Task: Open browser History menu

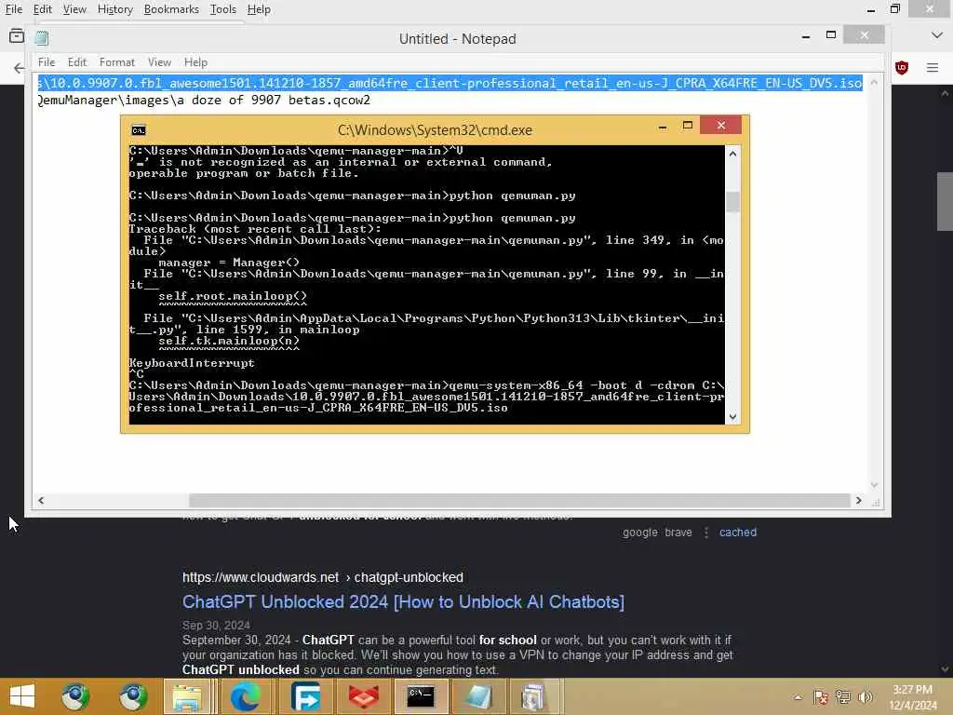Action: [114, 9]
